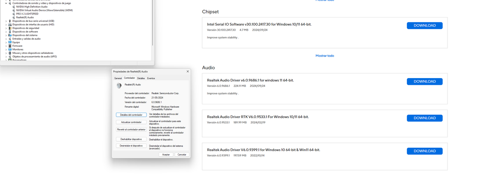This screenshot has height=175, width=481.
Task: Expand the Dispositivos de software node
Action: coord(6,32)
